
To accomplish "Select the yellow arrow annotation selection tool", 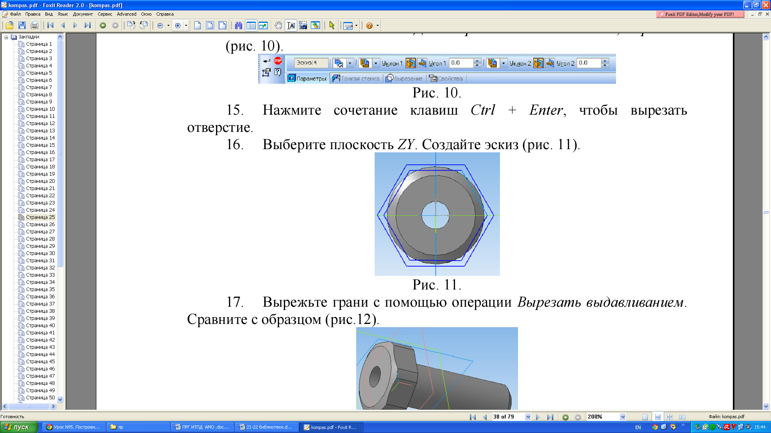I will click(332, 26).
